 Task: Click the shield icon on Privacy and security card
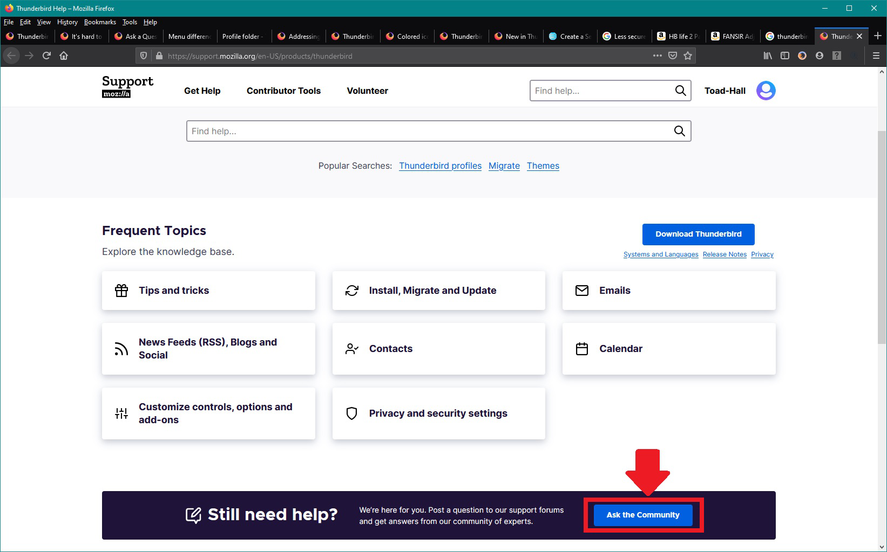point(352,413)
